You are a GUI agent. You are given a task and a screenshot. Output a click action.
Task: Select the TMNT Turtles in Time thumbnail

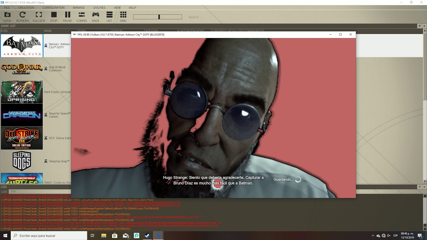pos(22,178)
